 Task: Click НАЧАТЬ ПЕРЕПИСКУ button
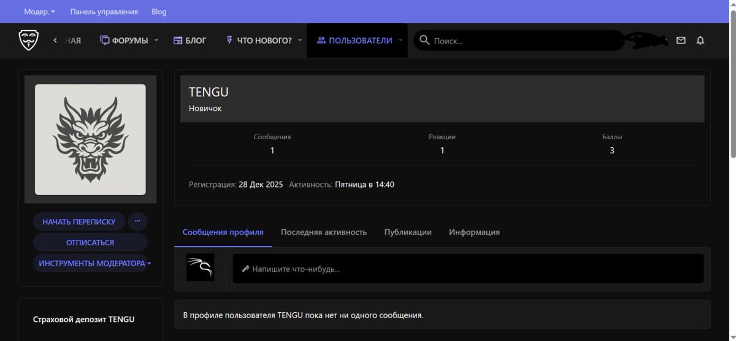pyautogui.click(x=79, y=221)
